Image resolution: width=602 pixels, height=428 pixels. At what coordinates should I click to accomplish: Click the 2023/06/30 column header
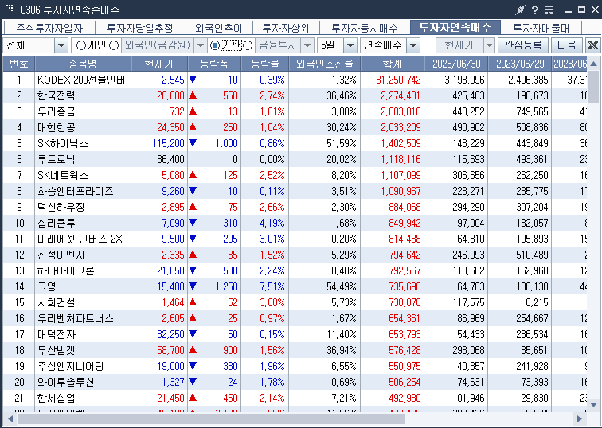point(456,64)
